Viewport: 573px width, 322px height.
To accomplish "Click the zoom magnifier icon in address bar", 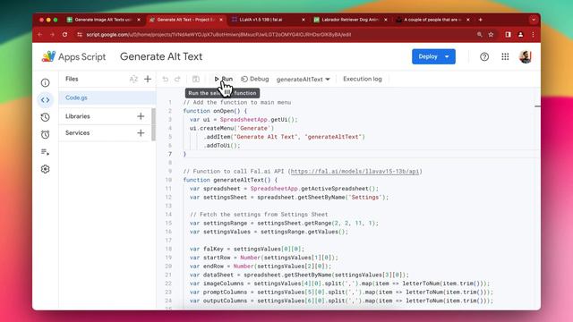I will (480, 34).
